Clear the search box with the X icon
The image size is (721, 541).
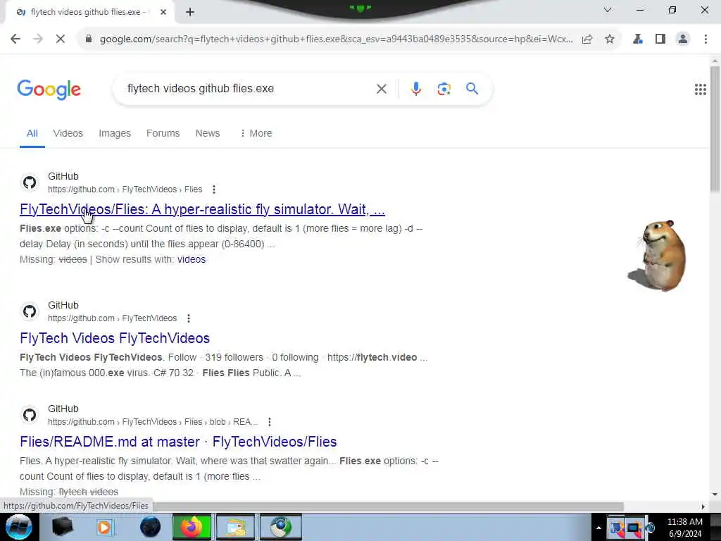(381, 89)
